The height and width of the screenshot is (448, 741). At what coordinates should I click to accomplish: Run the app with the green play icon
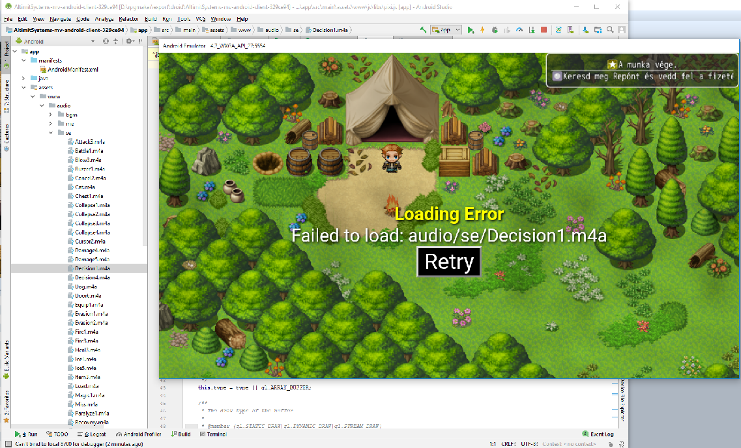(x=471, y=30)
